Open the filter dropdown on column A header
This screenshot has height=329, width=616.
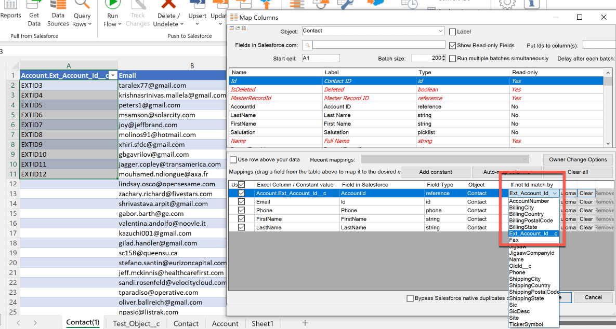pos(113,75)
